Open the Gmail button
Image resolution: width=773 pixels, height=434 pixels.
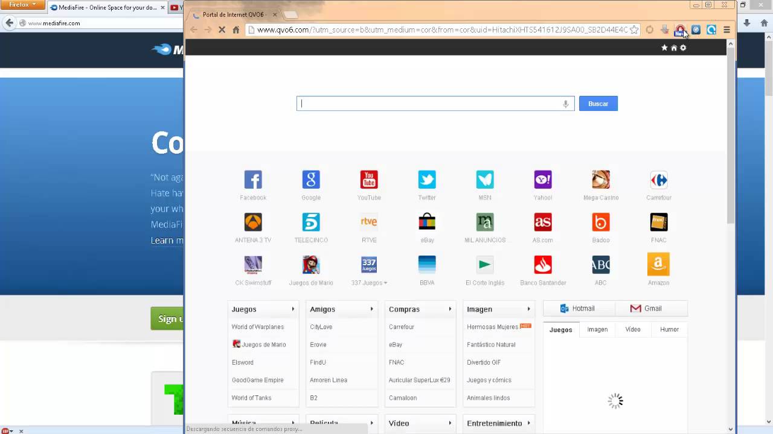651,309
